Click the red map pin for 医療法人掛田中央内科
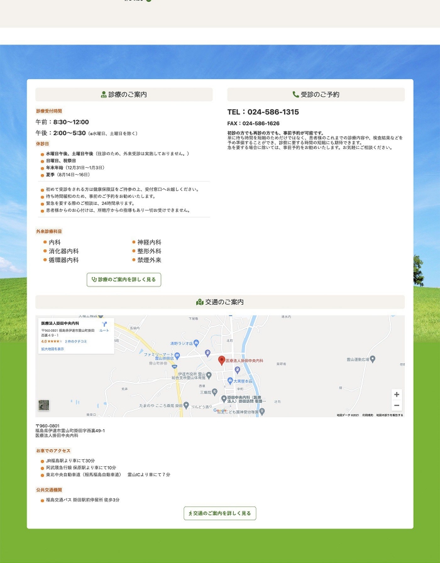Image resolution: width=440 pixels, height=563 pixels. point(222,361)
